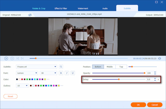
Task: Pick teal subtitle Color swatch
Action: point(37,79)
